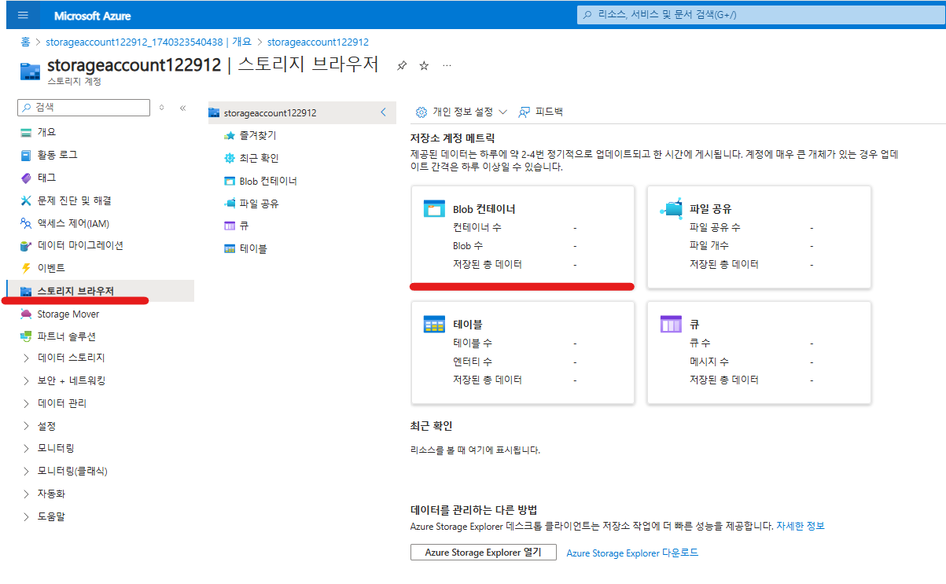Click the Microsoft Azure logo text
This screenshot has width=946, height=584.
coord(93,16)
